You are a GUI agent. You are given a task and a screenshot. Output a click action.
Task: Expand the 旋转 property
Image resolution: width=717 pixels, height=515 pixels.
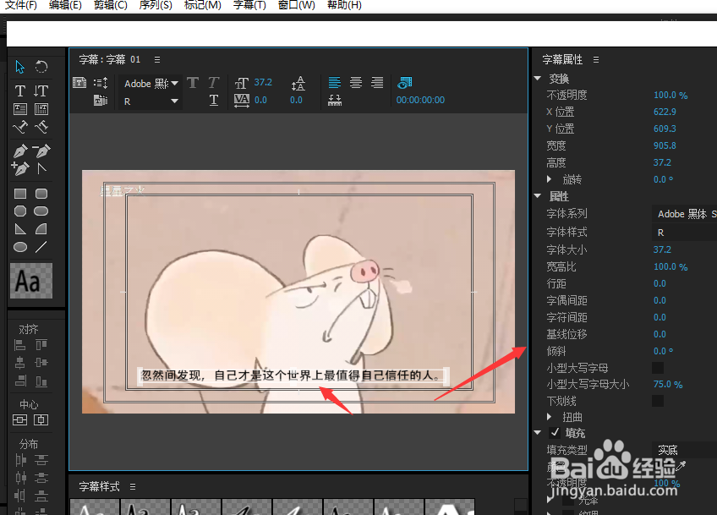[x=550, y=179]
